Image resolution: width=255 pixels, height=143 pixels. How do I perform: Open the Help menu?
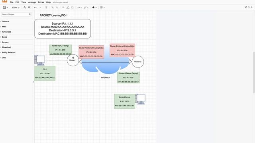pyautogui.click(x=48, y=2)
